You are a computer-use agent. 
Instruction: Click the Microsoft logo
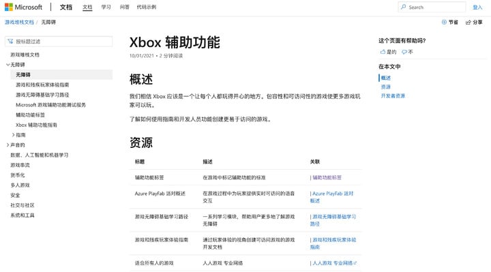pyautogui.click(x=23, y=7)
